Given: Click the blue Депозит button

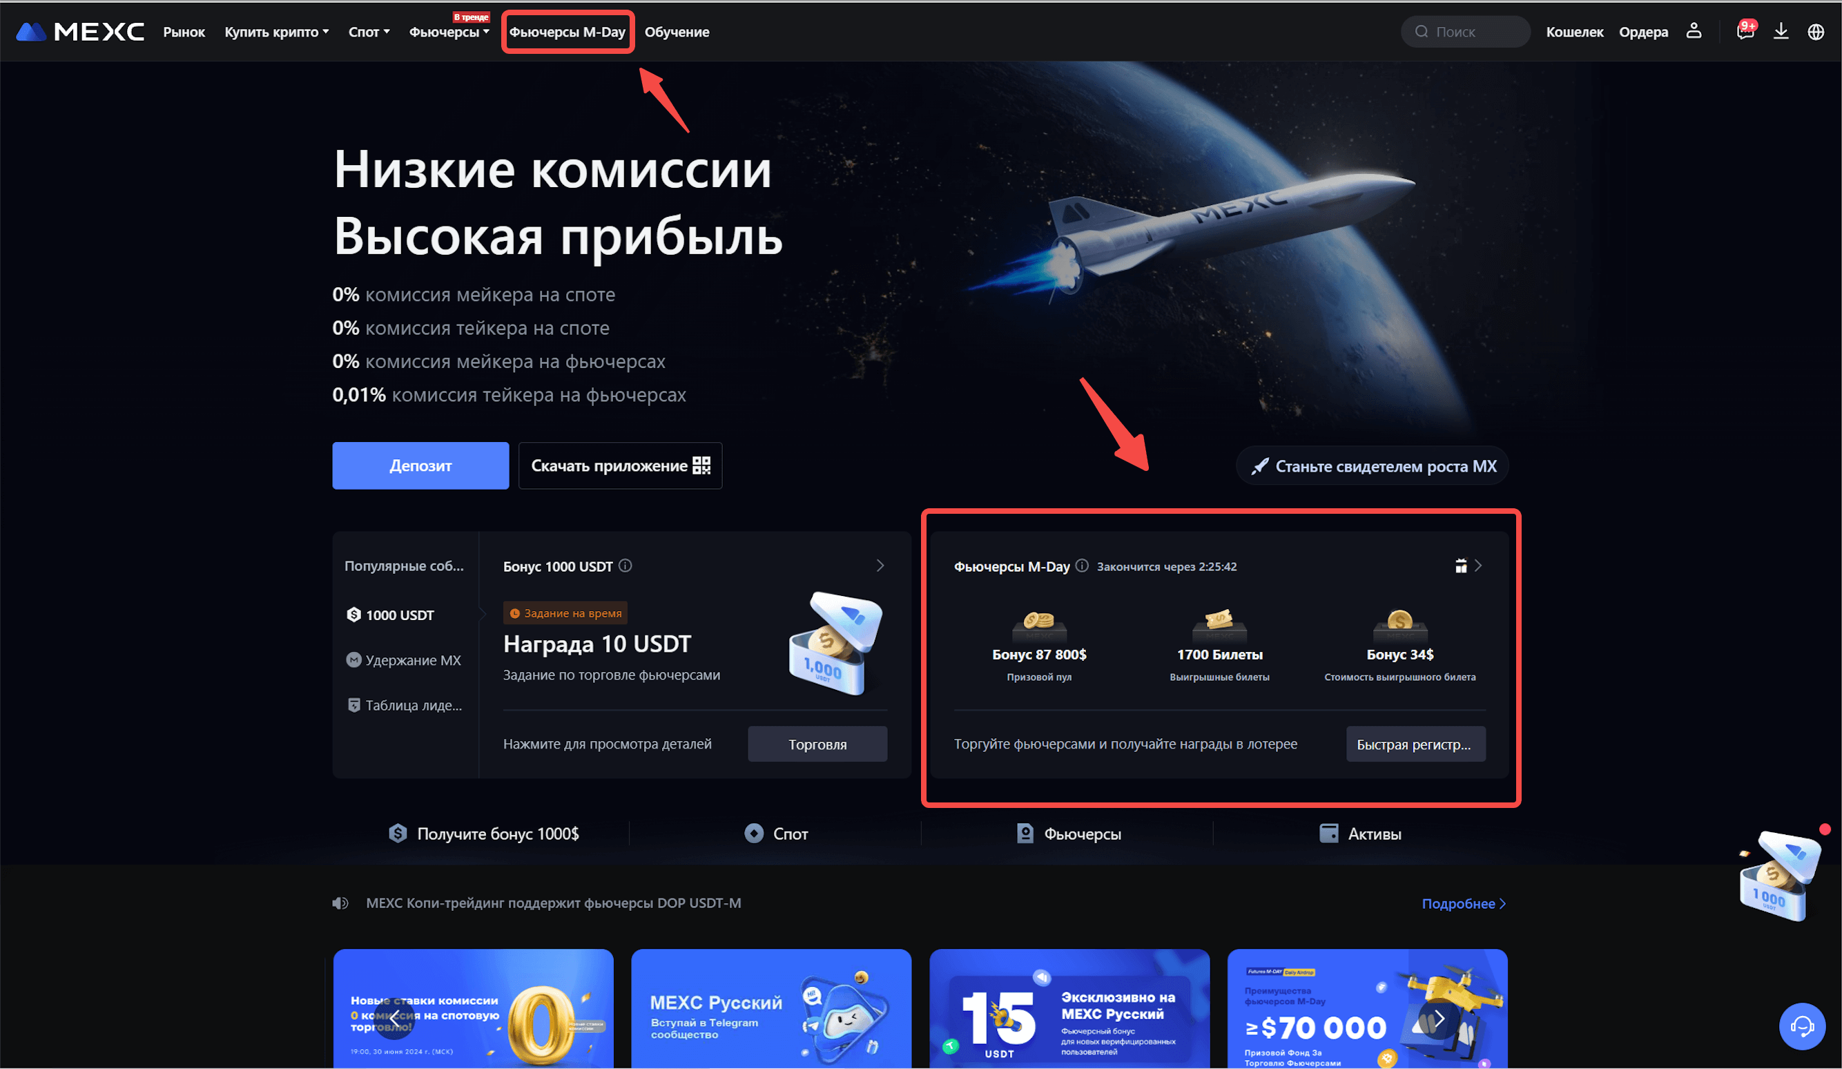Looking at the screenshot, I should [420, 465].
